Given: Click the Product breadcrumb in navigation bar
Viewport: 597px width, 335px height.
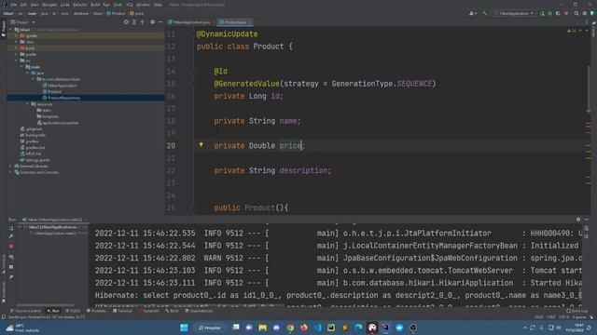Looking at the screenshot, I should pyautogui.click(x=116, y=13).
